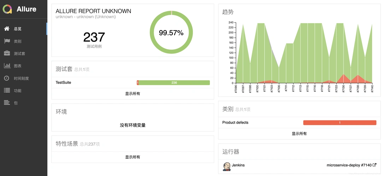Click build #7106 on the trend axis
The width and height of the screenshot is (382, 176).
279,89
